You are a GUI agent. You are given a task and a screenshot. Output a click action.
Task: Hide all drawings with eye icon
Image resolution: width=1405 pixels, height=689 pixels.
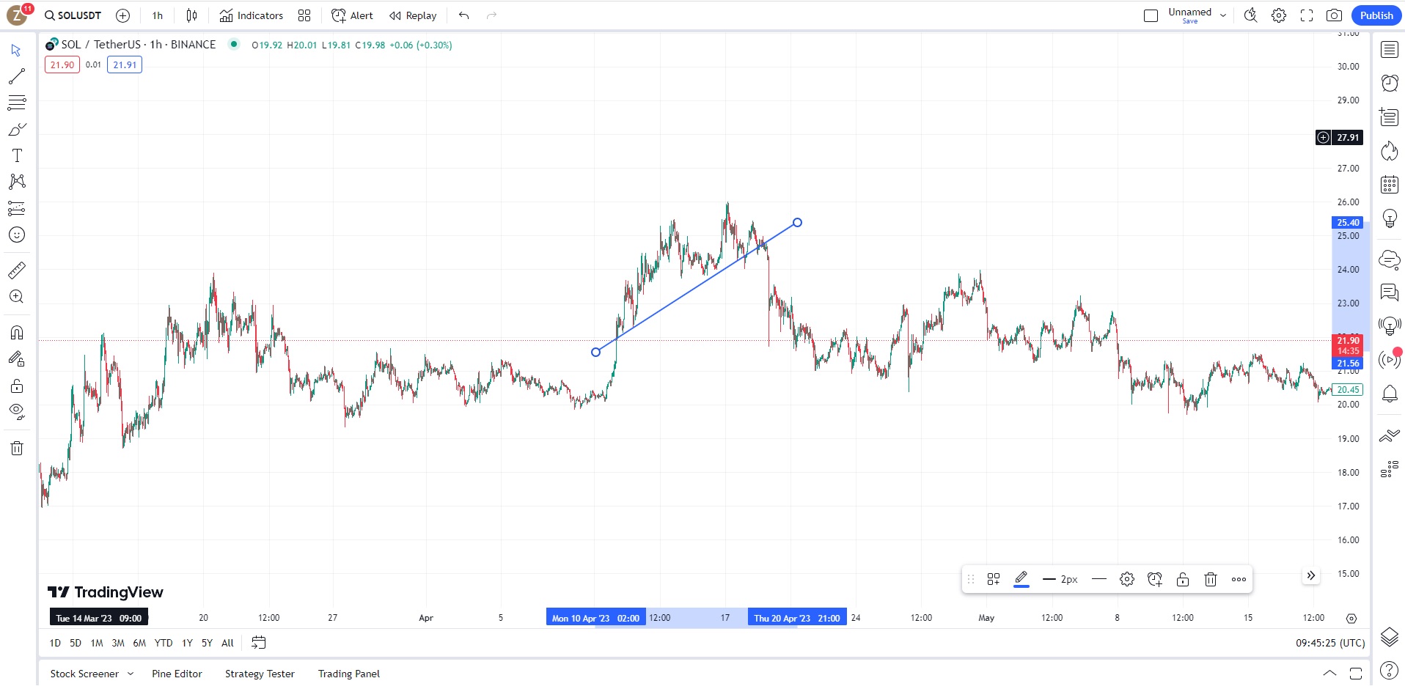click(x=16, y=412)
